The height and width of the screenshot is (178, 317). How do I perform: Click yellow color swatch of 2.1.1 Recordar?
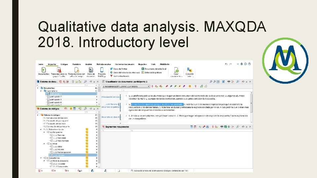87,164
